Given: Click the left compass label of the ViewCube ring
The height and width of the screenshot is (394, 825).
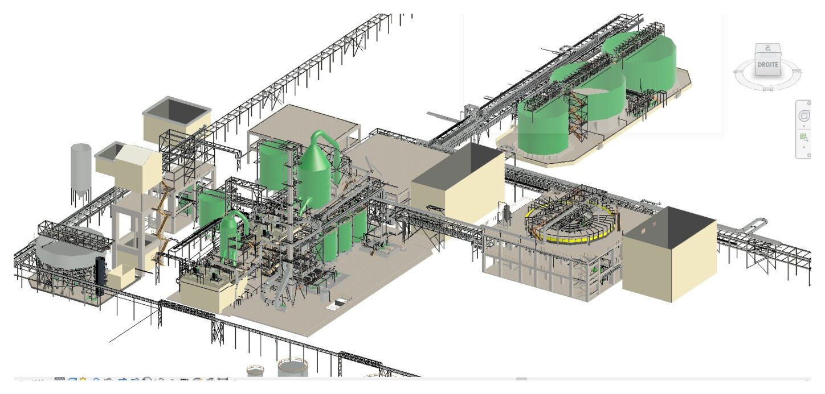Looking at the screenshot, I should pos(738,71).
